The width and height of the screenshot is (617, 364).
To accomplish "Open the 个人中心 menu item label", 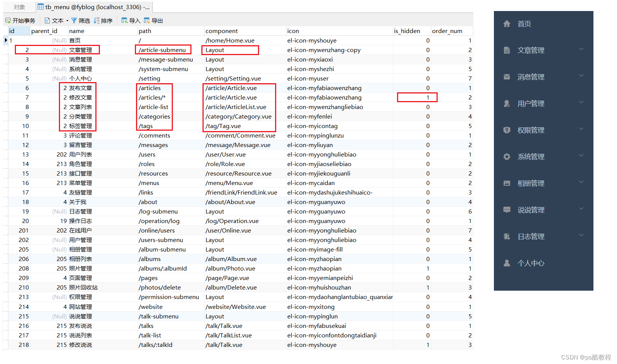I will pyautogui.click(x=531, y=263).
